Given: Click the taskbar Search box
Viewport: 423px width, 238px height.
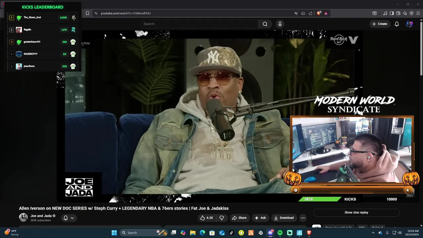Looking at the screenshot, I should tap(143, 233).
